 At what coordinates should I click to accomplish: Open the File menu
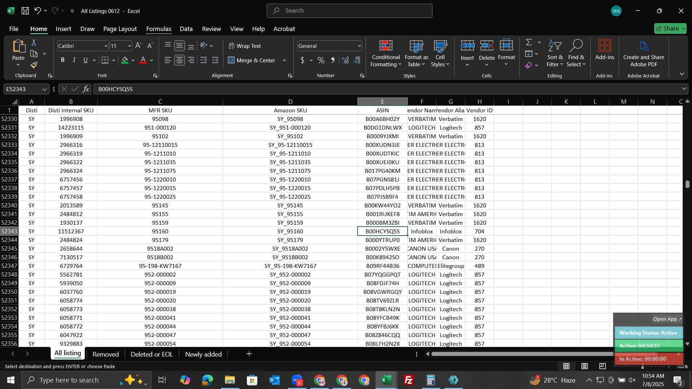(14, 29)
